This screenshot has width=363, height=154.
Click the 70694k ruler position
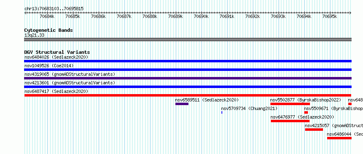point(304,16)
